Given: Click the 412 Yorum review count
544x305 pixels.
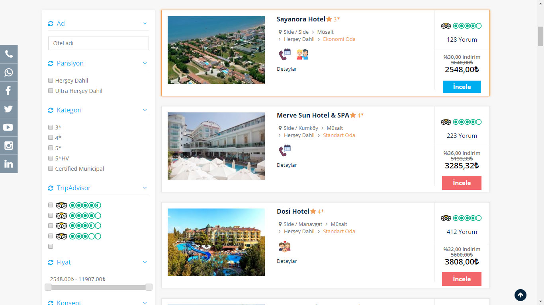Looking at the screenshot, I should click(462, 232).
